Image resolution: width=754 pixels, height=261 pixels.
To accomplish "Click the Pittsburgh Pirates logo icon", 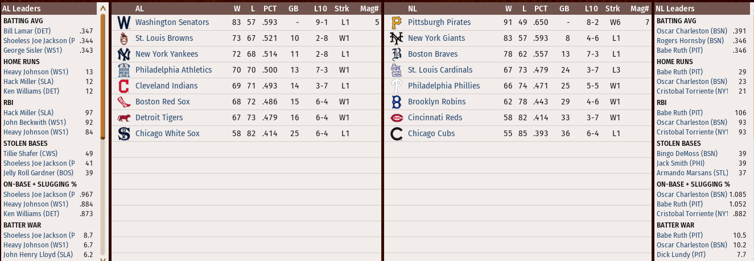I will [x=397, y=23].
